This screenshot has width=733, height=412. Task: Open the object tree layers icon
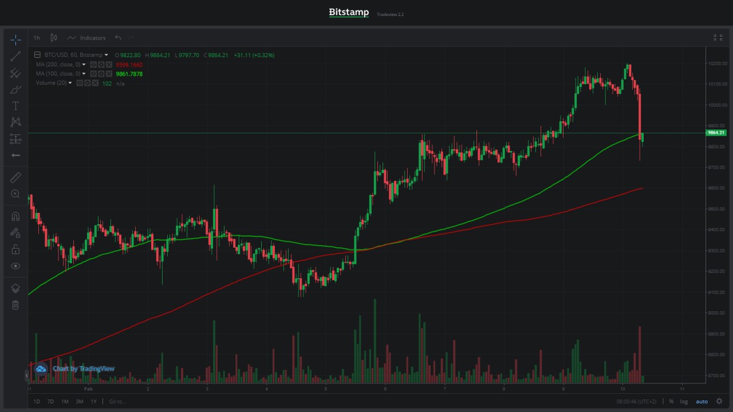pyautogui.click(x=15, y=288)
